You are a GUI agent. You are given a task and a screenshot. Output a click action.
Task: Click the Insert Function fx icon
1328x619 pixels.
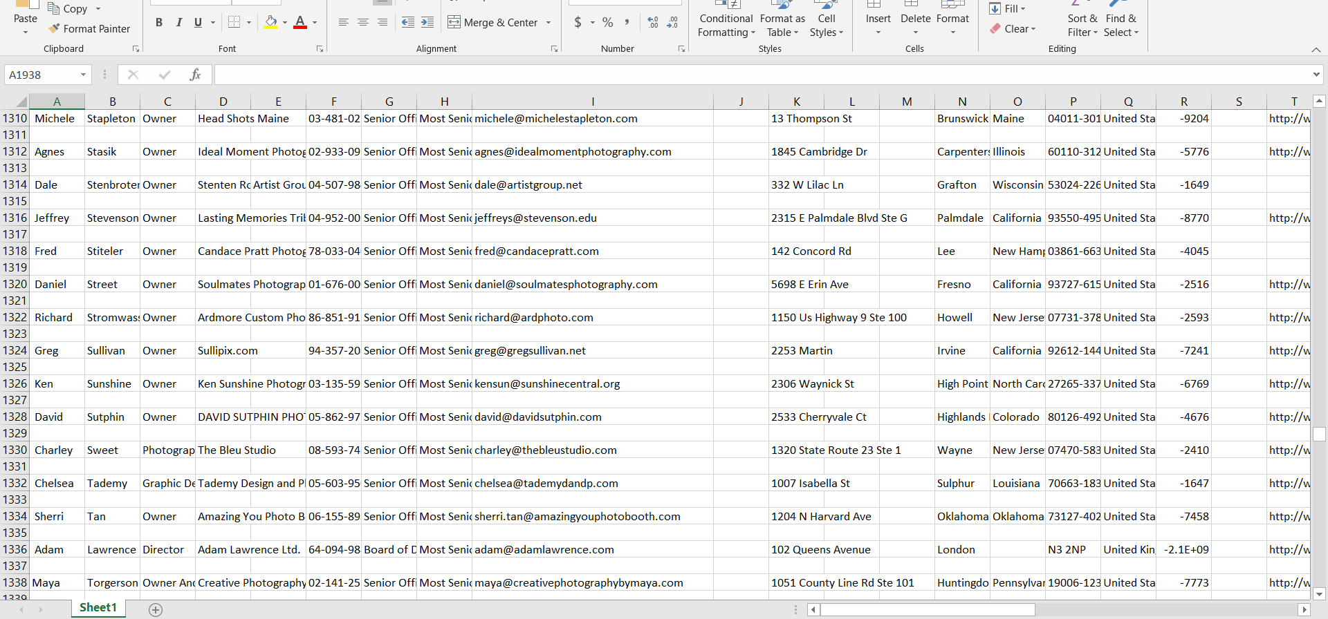(x=195, y=75)
